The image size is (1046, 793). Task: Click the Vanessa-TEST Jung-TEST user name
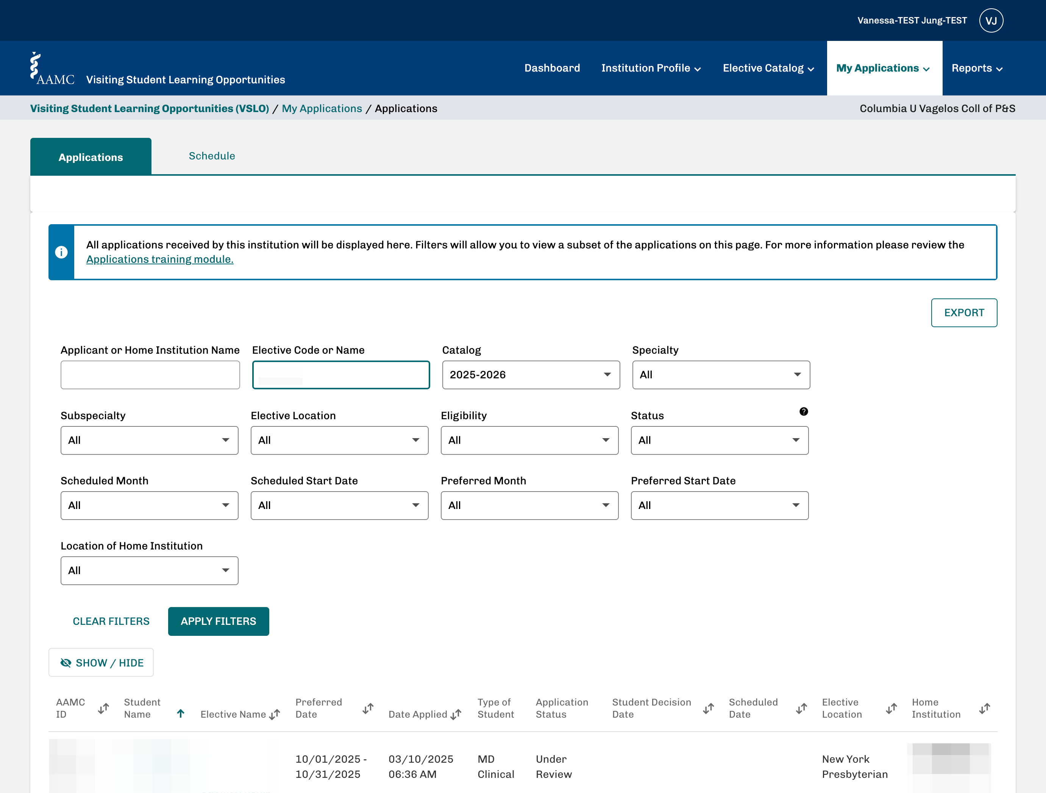pyautogui.click(x=912, y=20)
